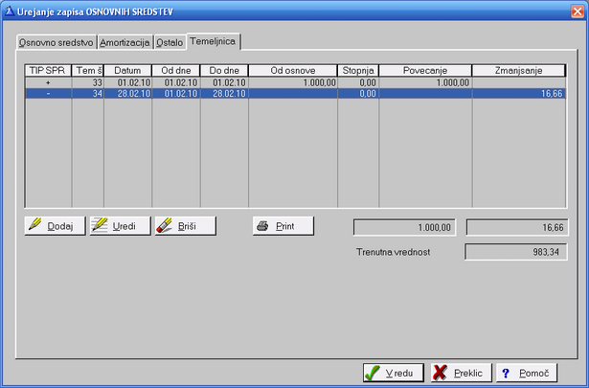This screenshot has width=589, height=388.
Task: Click the Povecanje column header
Action: click(425, 71)
